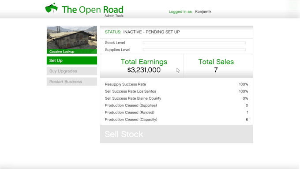Click the Production Ceased (Raided) row
The width and height of the screenshot is (300, 169).
[176, 113]
